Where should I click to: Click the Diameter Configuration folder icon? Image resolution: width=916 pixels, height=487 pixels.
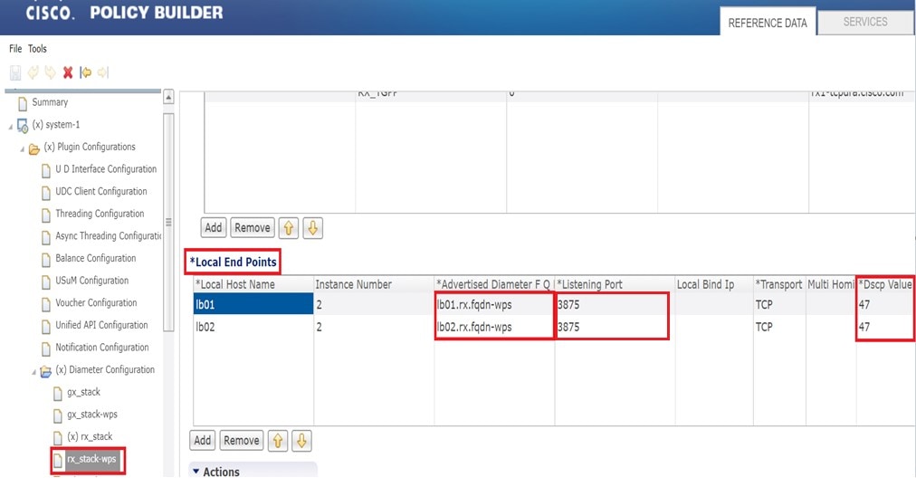(45, 371)
